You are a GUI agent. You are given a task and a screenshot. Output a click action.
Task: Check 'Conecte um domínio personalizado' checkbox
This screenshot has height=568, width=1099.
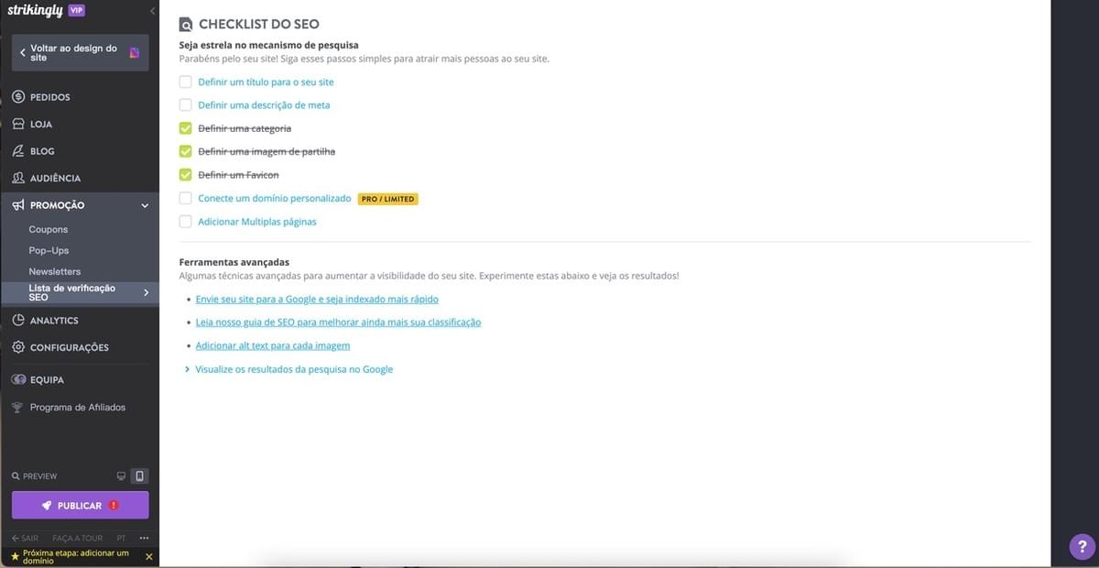pyautogui.click(x=186, y=198)
